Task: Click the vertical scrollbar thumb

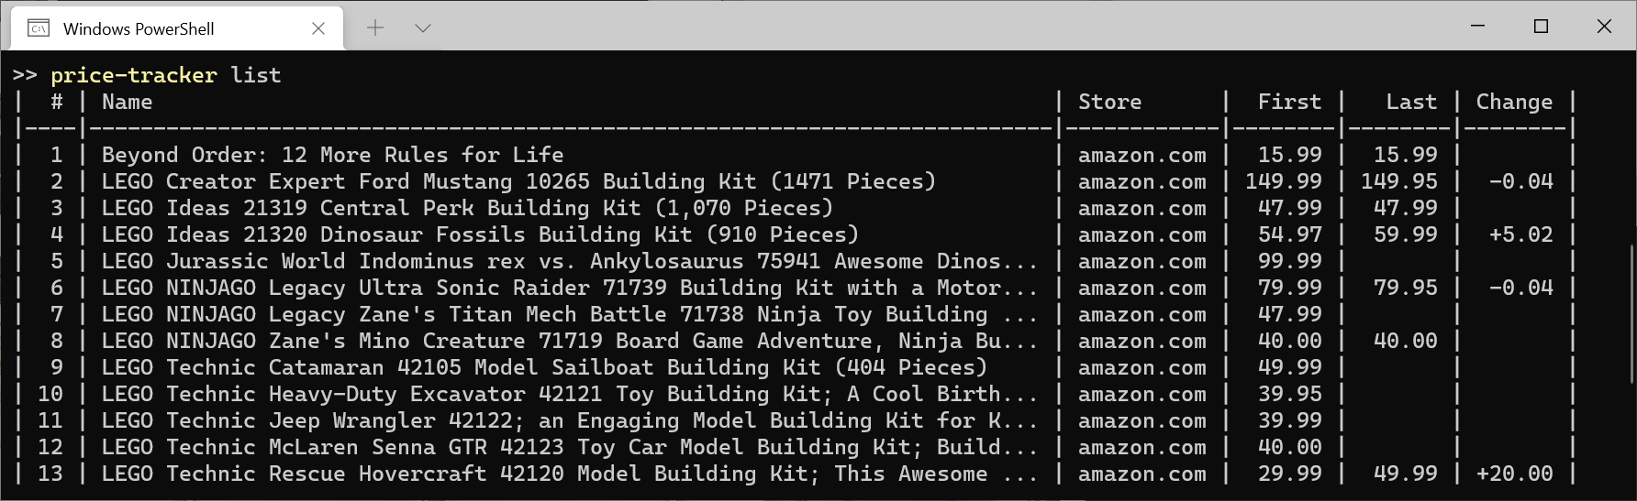Action: point(1631,311)
